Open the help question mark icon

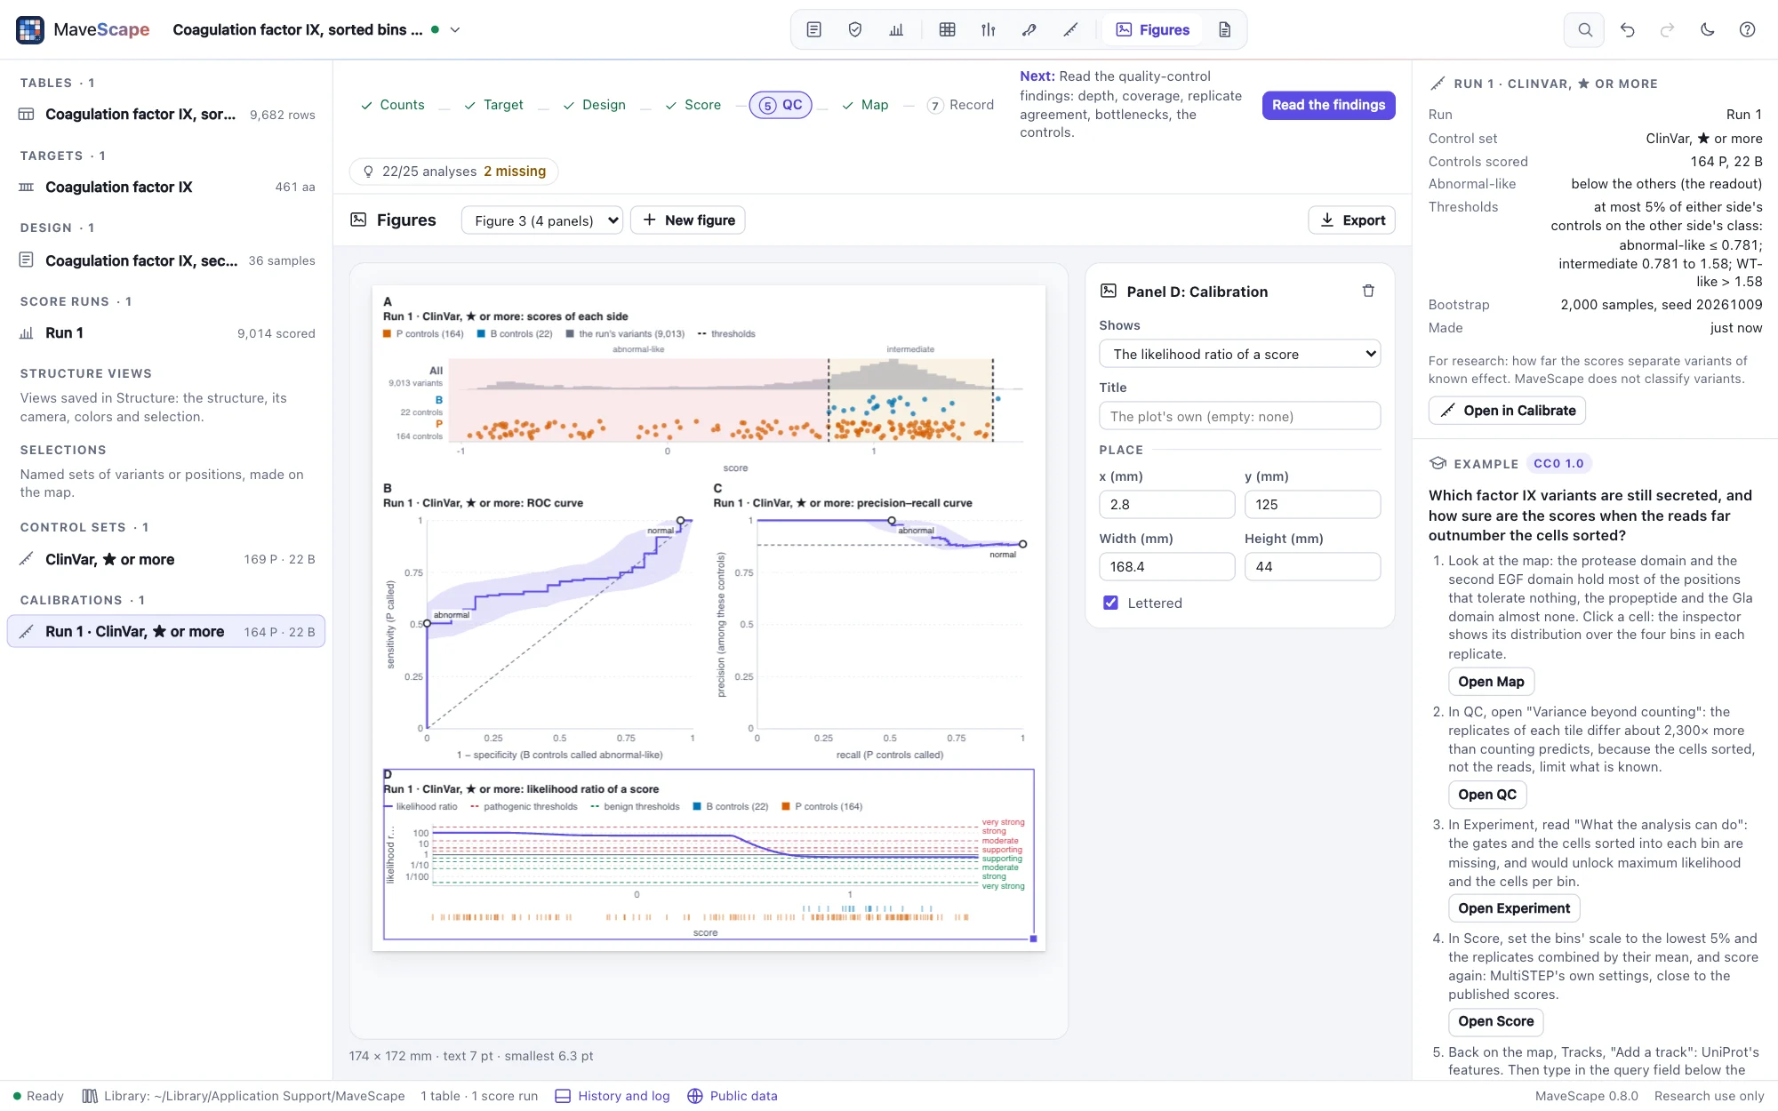coord(1747,29)
